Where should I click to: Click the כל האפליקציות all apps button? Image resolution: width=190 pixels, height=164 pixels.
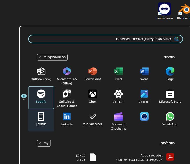coord(52,57)
